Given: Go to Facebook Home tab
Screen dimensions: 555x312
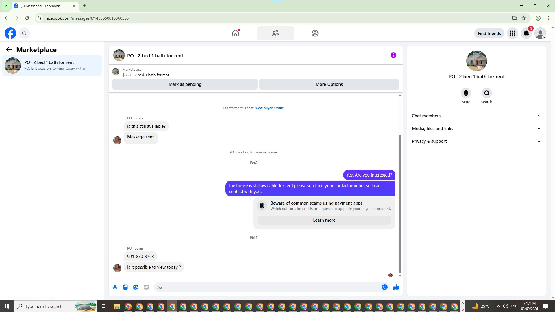Looking at the screenshot, I should (x=236, y=33).
